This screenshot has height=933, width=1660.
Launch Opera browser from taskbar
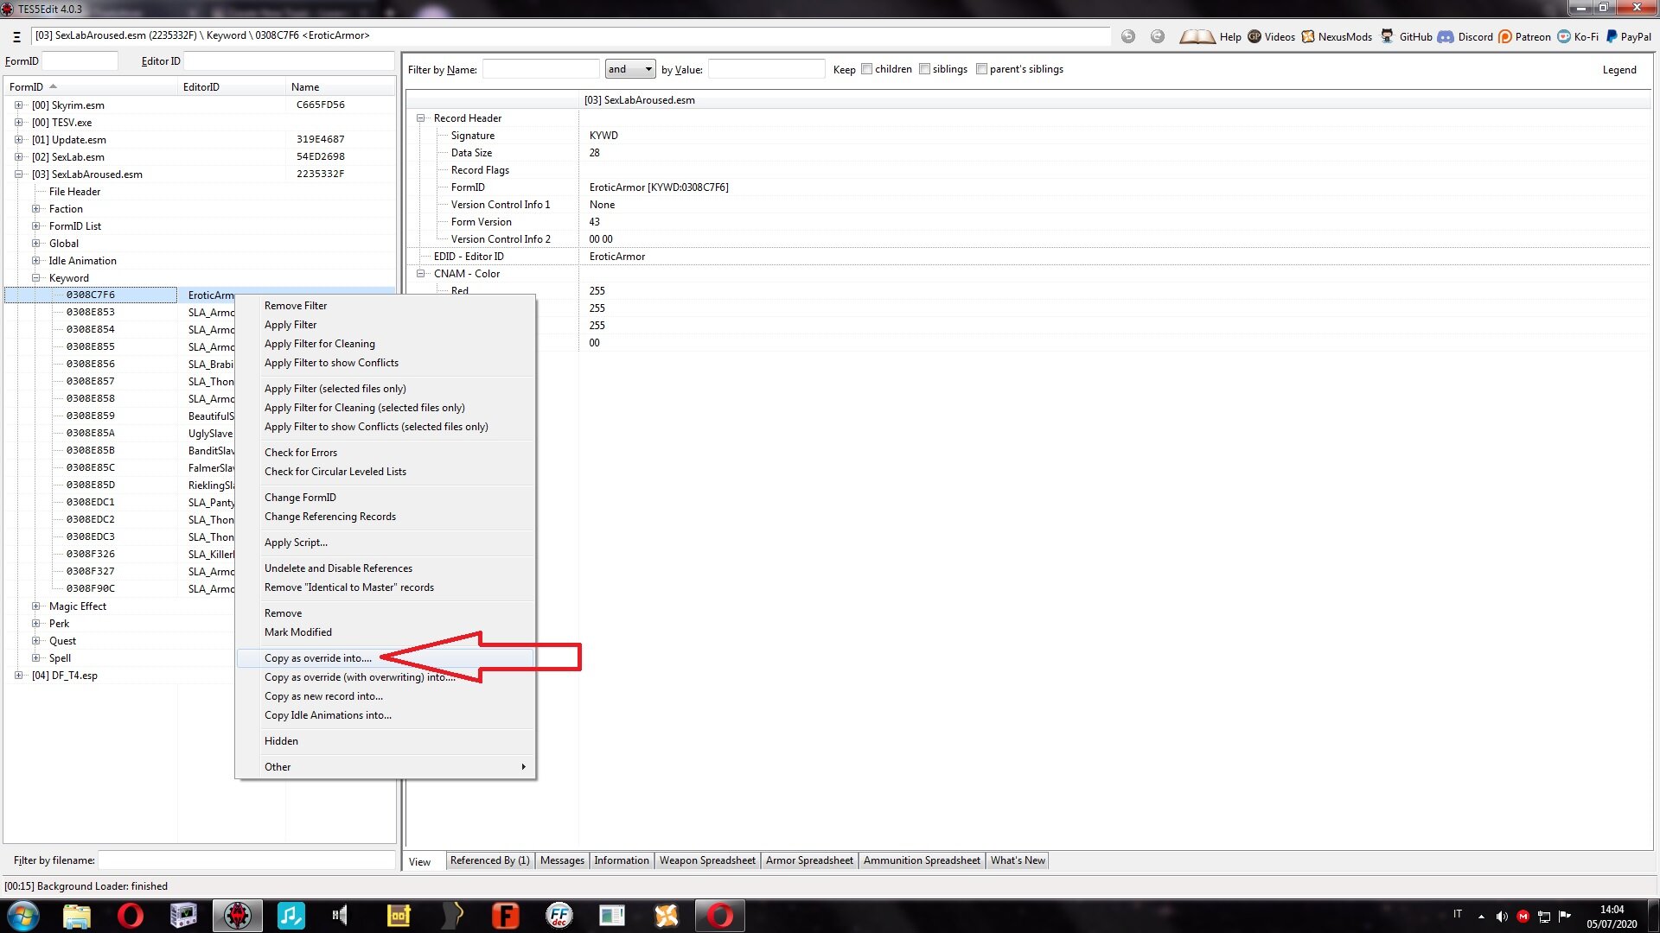(131, 916)
